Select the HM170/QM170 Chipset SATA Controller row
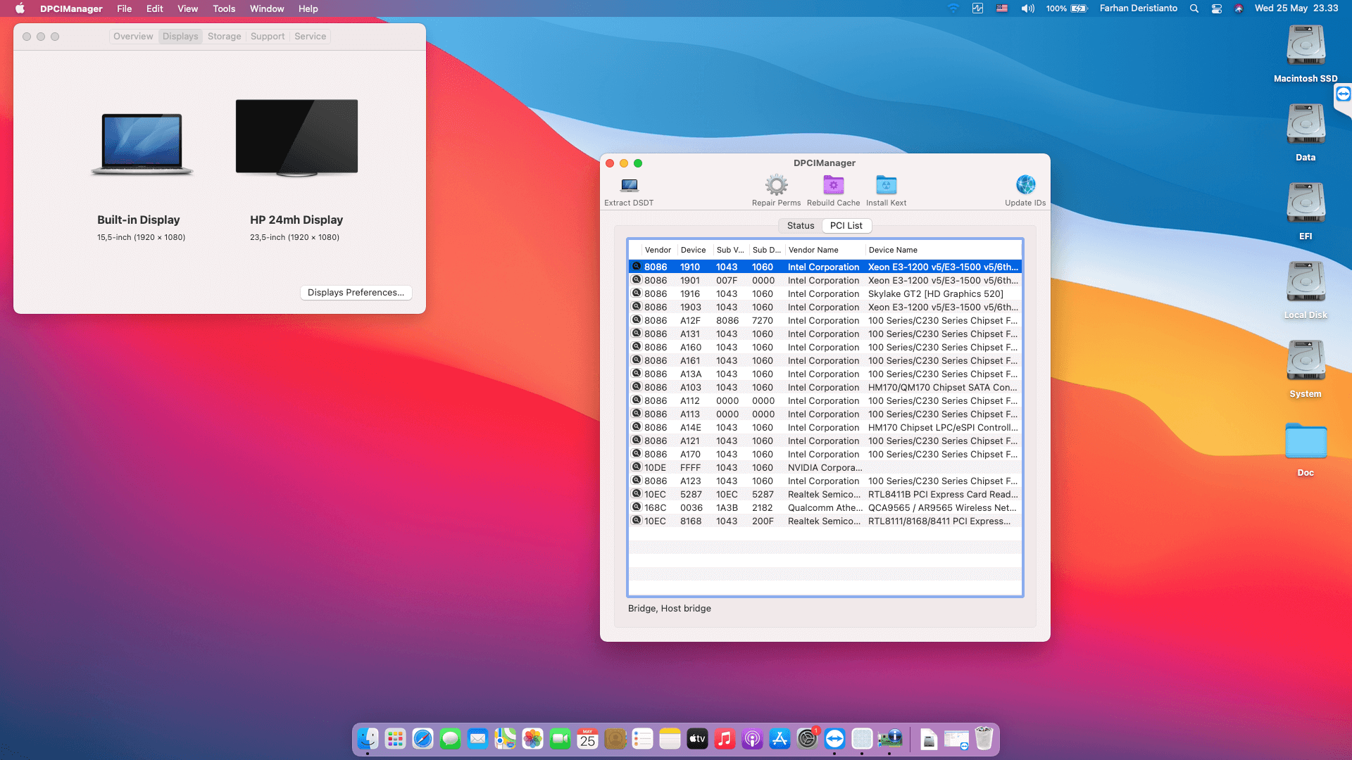 click(825, 388)
